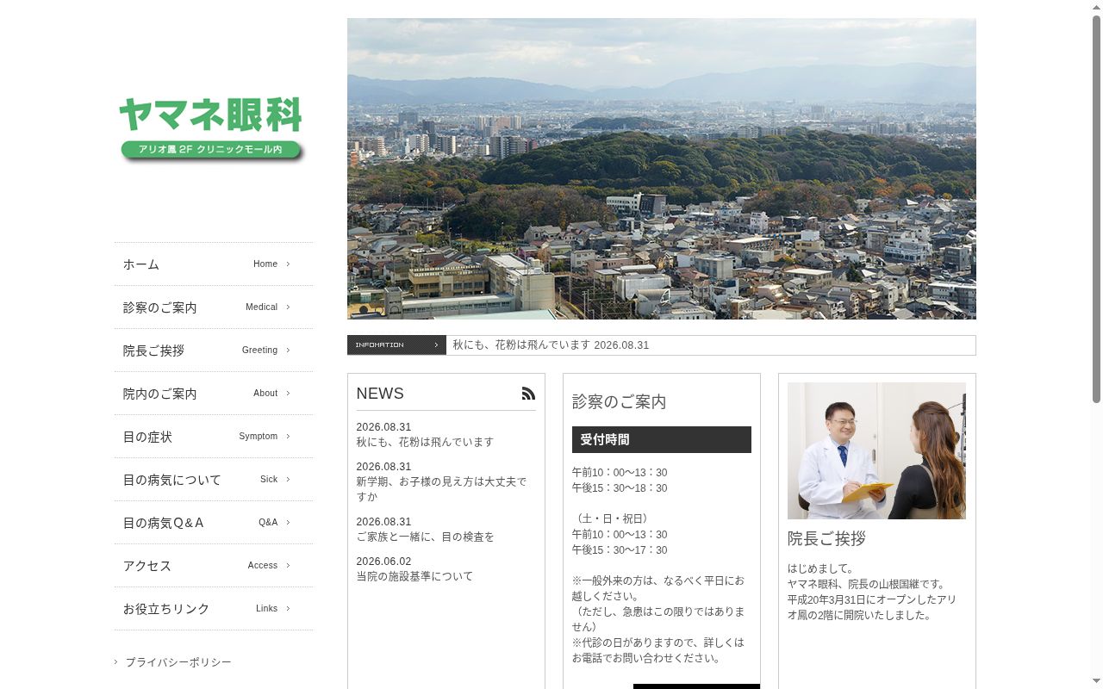Screen dimensions: 1103x689
Task: Open the 院内のご案内 menu item
Action: (x=214, y=394)
